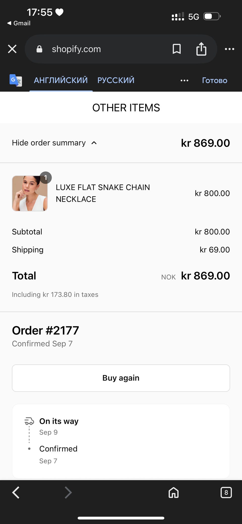The width and height of the screenshot is (242, 524).
Task: Go back using the bottom back arrow
Action: click(x=16, y=492)
